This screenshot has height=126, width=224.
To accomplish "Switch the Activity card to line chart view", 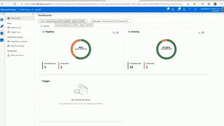I will 199,33.
